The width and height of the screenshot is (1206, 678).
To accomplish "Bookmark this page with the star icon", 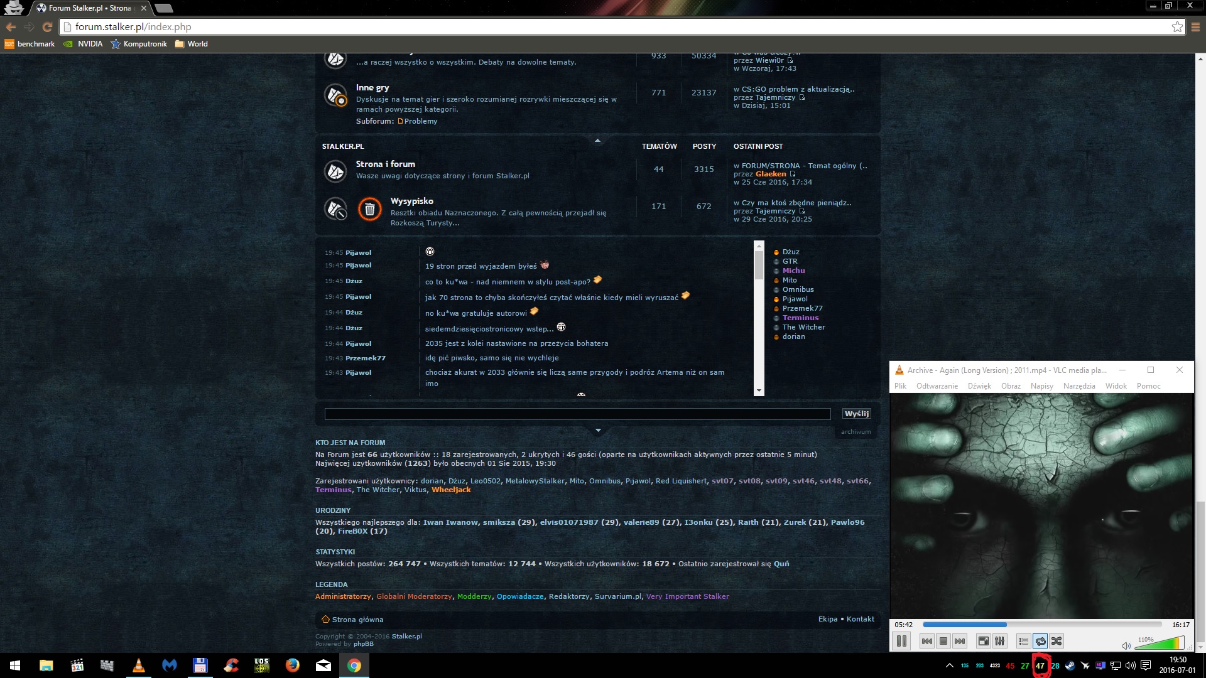I will (1177, 26).
